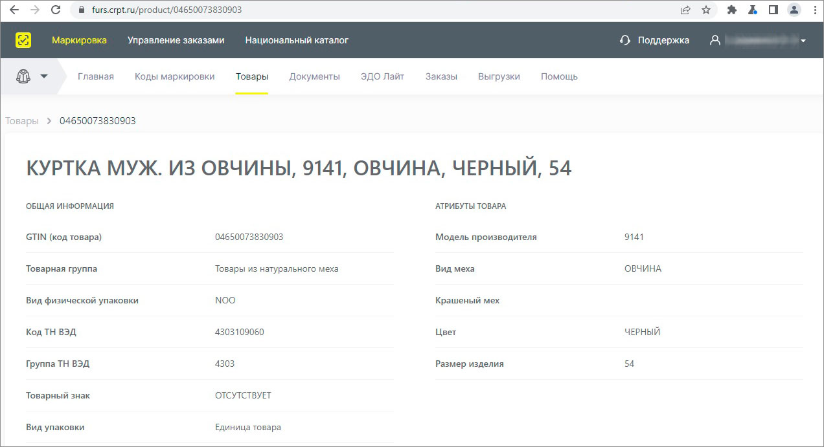Bookmark page with star icon
The height and width of the screenshot is (447, 824).
[706, 10]
